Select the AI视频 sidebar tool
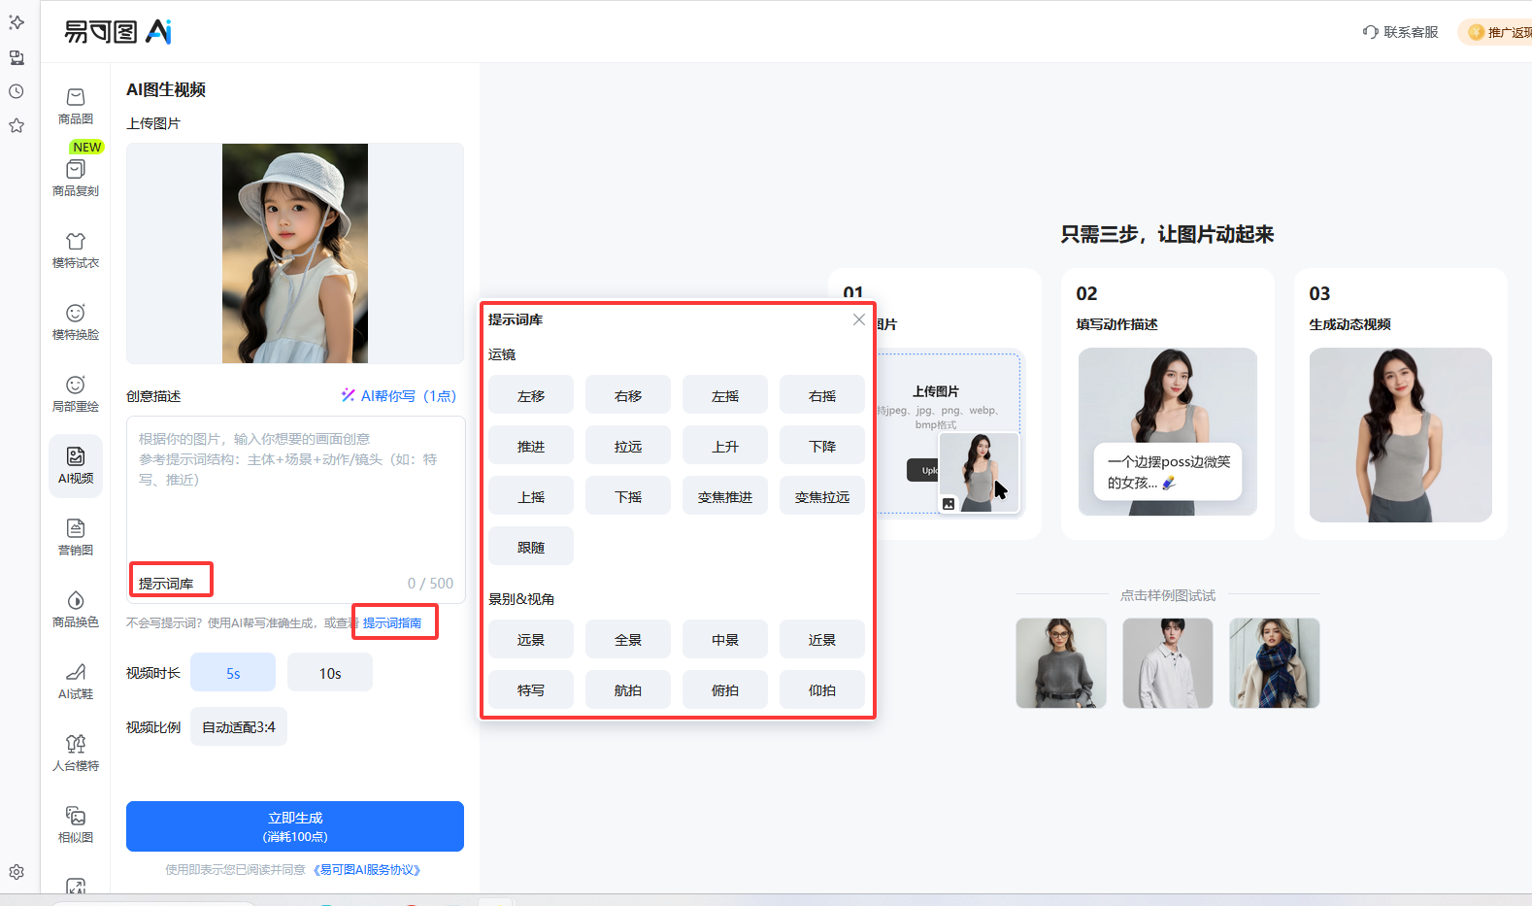 click(76, 465)
